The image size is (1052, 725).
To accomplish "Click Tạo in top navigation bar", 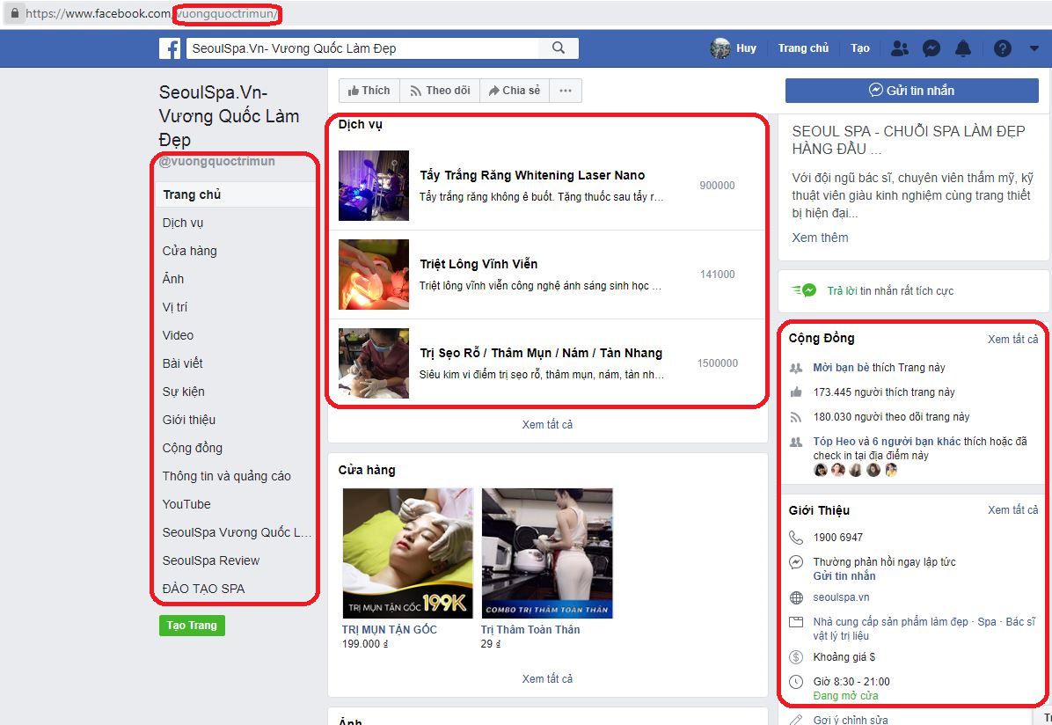I will pos(860,48).
